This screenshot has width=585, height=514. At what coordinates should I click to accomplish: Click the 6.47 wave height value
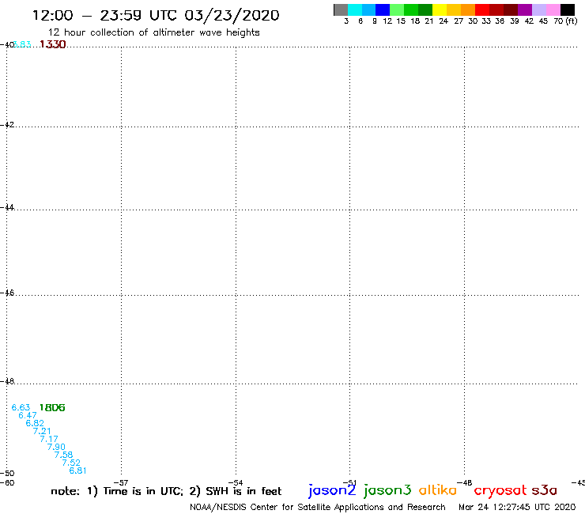pyautogui.click(x=28, y=415)
